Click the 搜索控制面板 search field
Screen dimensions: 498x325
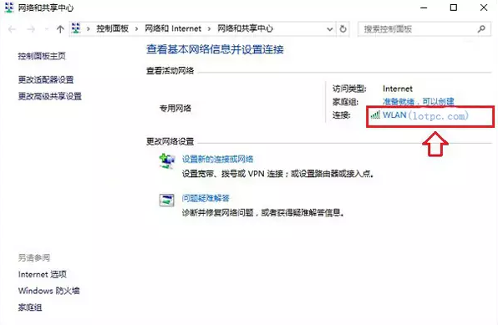coord(424,29)
